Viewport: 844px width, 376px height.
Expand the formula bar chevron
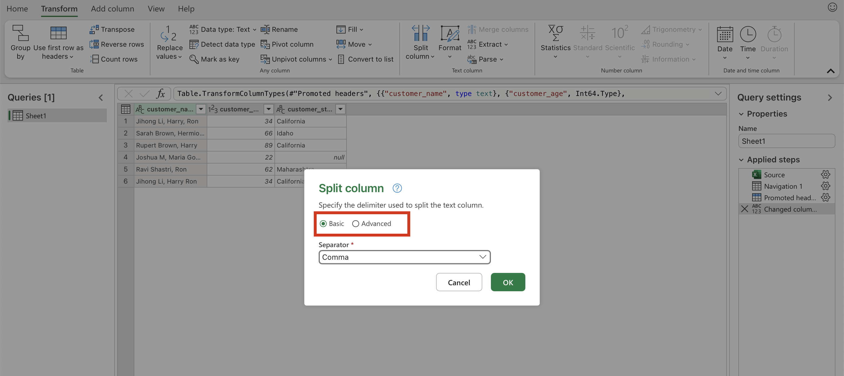click(x=718, y=94)
